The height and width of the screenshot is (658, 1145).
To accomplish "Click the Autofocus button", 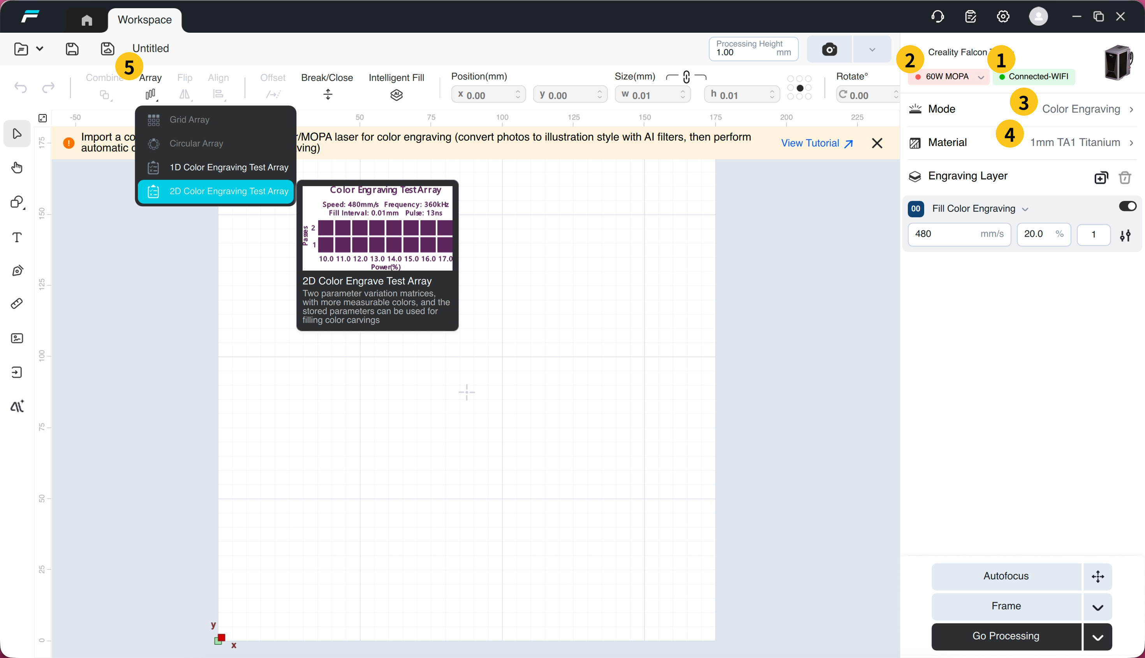I will [x=1006, y=576].
